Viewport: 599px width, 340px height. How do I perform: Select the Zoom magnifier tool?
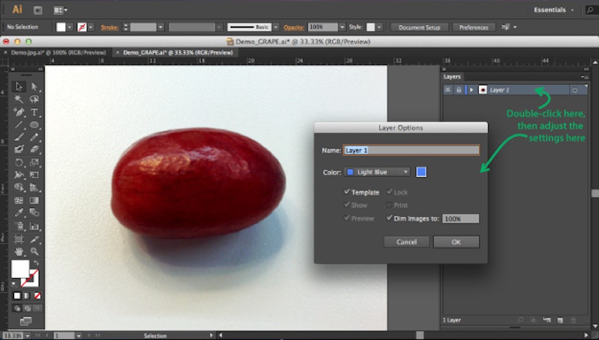(34, 250)
